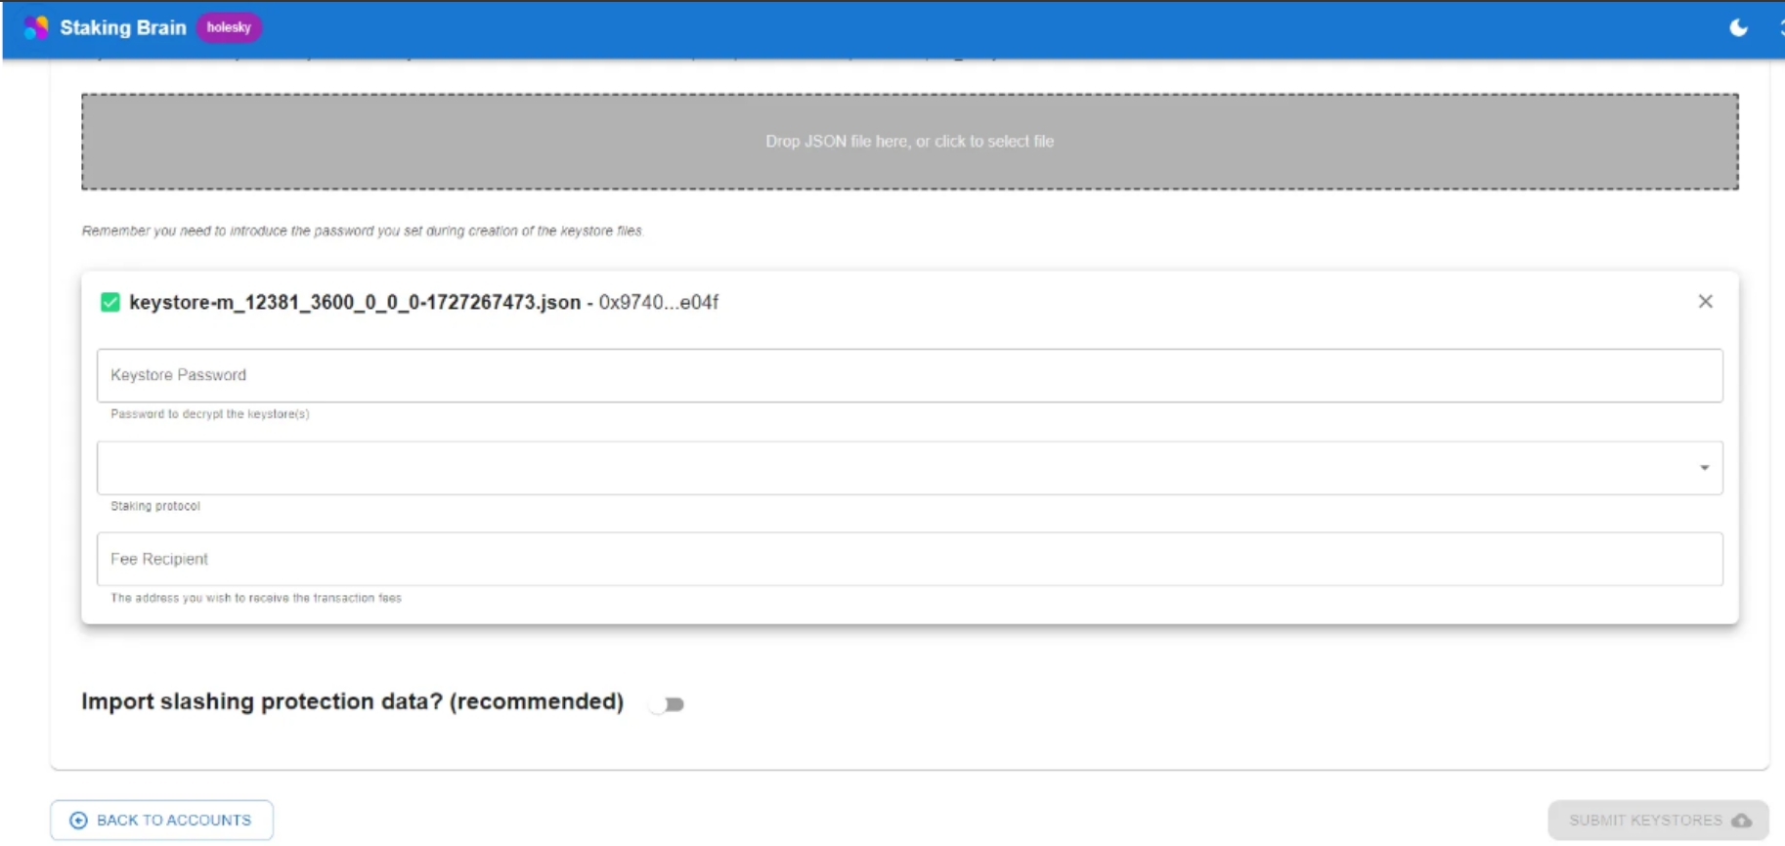The height and width of the screenshot is (846, 1785).
Task: Remove the keystore file with X icon
Action: [x=1705, y=302]
